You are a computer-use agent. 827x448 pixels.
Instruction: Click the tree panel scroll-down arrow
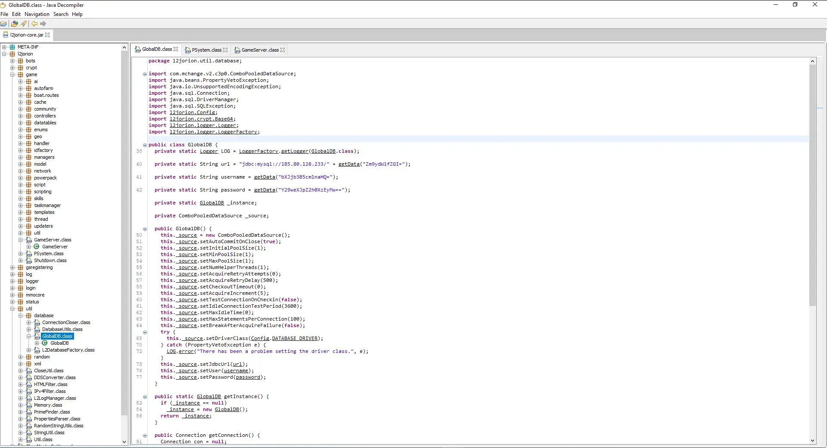click(124, 442)
